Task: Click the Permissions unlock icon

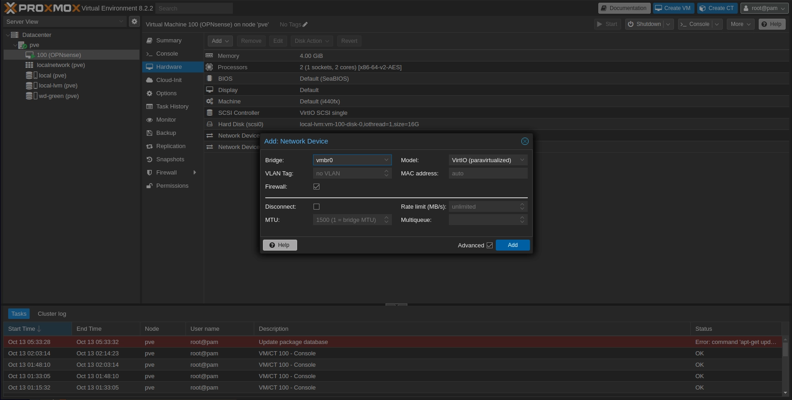Action: (149, 186)
